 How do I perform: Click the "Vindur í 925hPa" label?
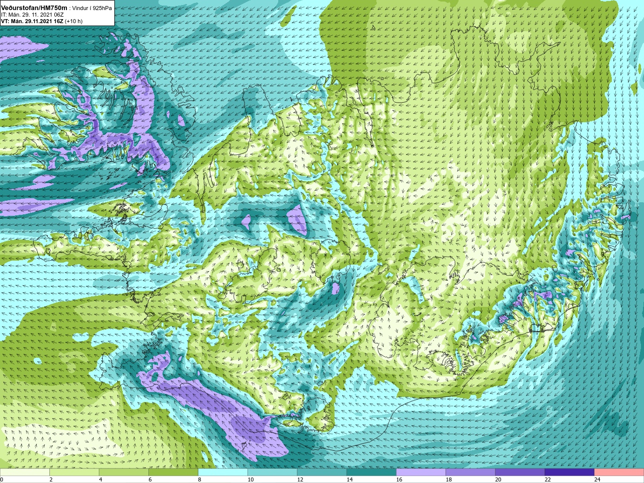click(x=93, y=8)
